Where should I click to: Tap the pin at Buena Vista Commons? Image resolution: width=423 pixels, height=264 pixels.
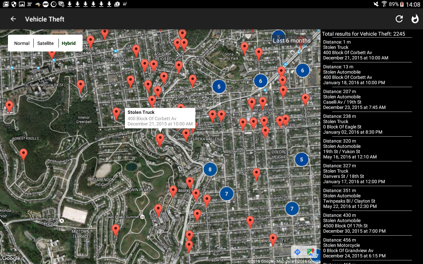pos(91,42)
